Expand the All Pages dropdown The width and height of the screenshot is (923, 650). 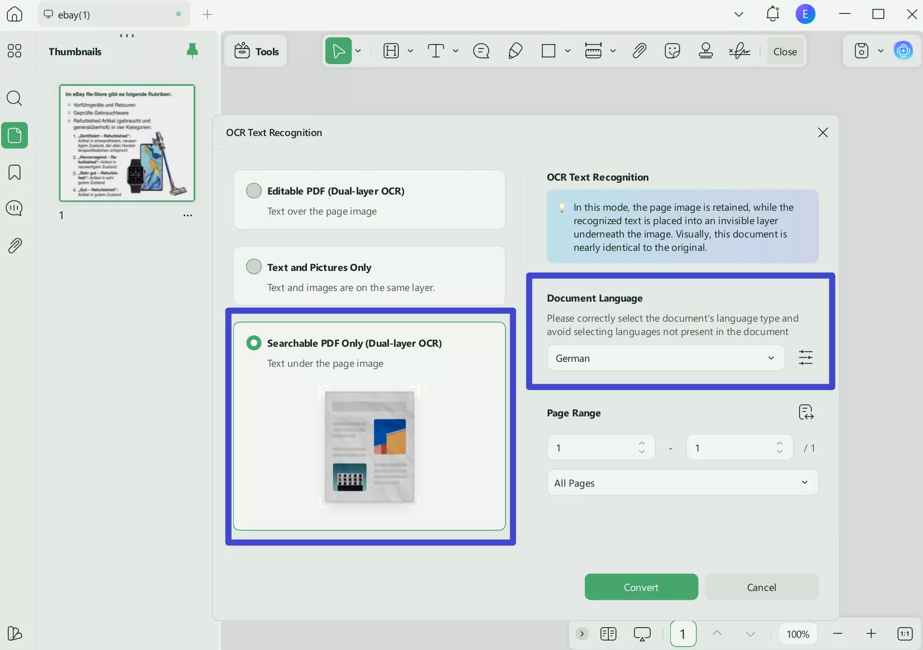682,483
